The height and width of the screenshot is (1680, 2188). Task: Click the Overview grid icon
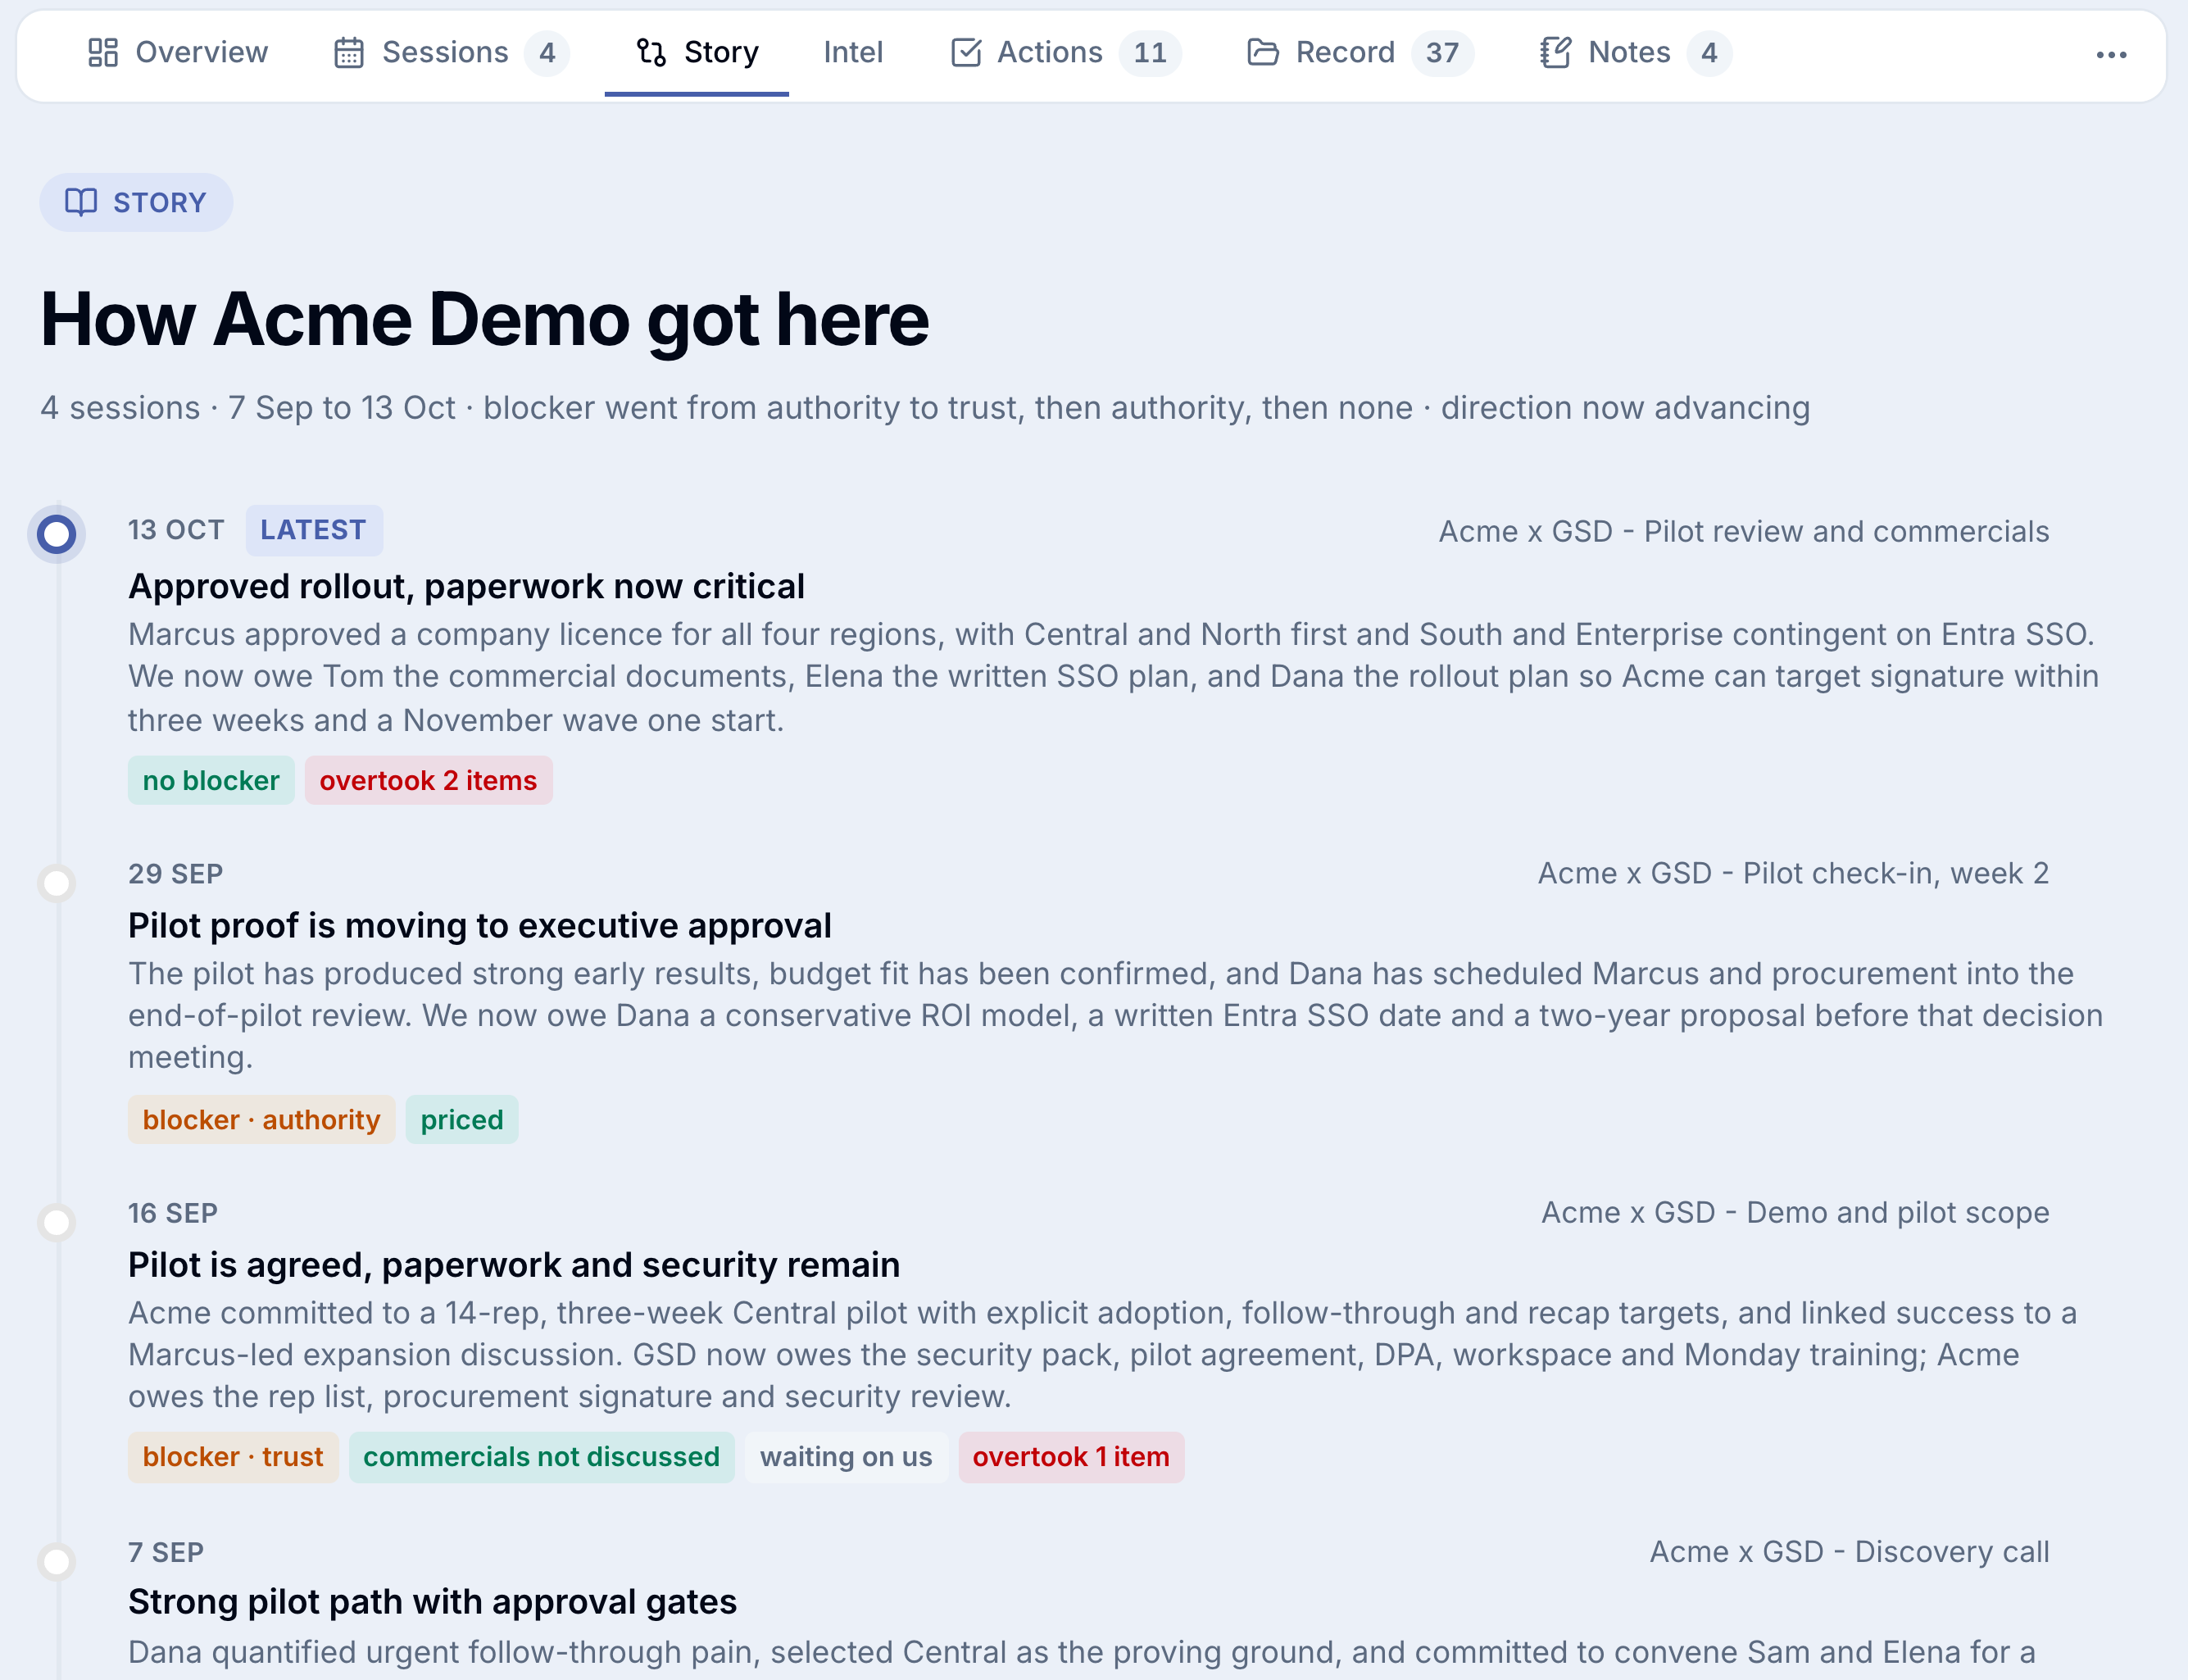point(103,52)
